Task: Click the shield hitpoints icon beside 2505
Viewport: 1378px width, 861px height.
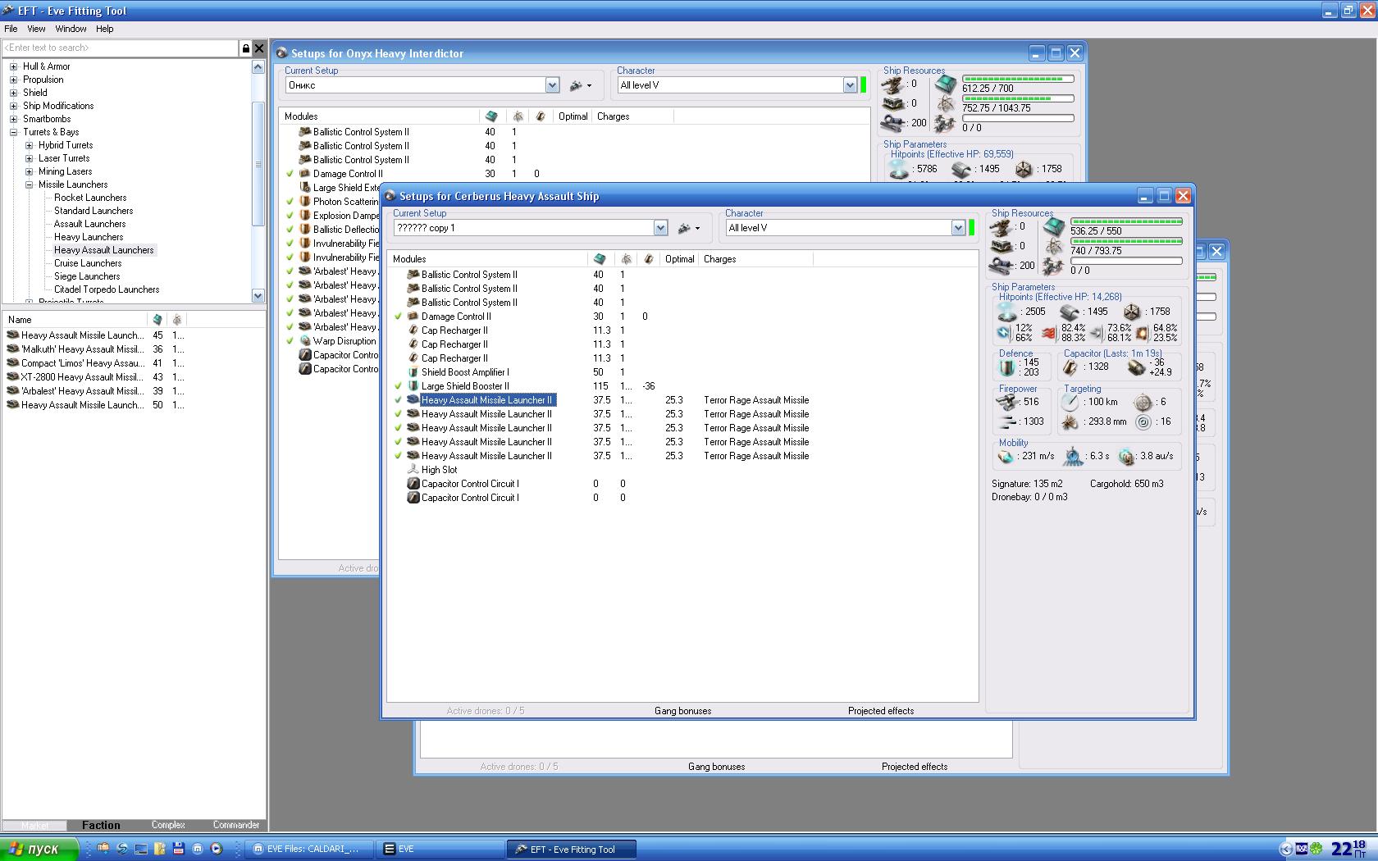Action: coord(1006,312)
